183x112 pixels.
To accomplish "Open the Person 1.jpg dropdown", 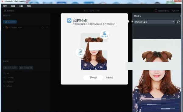I will tap(154, 22).
